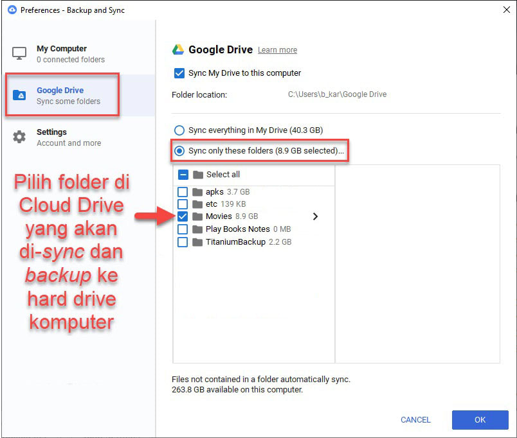
Task: Click the etc 139 KB size value
Action: tap(233, 204)
